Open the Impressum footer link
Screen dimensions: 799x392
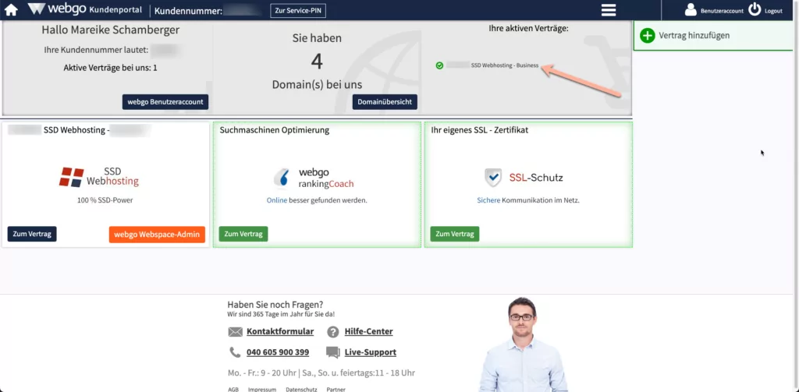262,390
